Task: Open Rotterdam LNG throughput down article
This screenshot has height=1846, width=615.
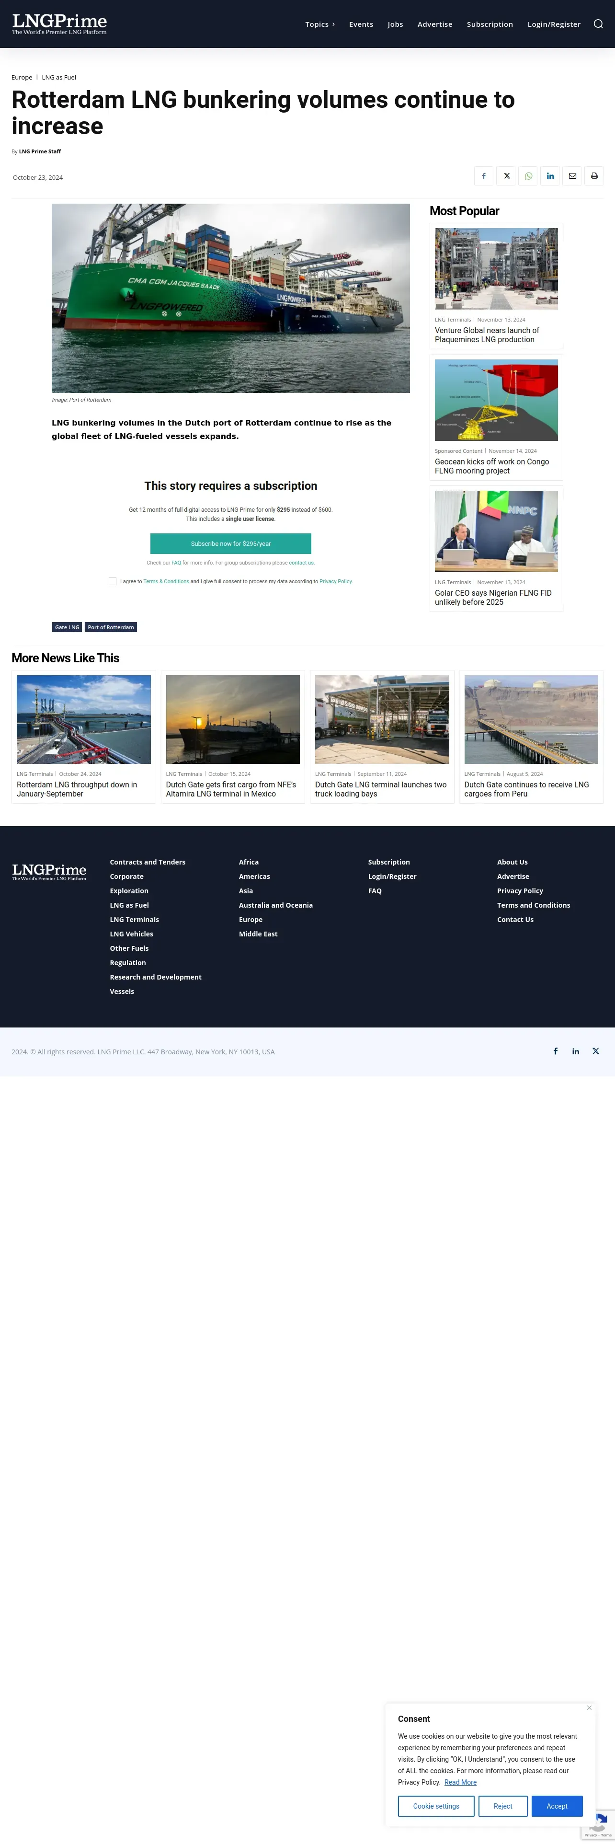Action: click(77, 789)
